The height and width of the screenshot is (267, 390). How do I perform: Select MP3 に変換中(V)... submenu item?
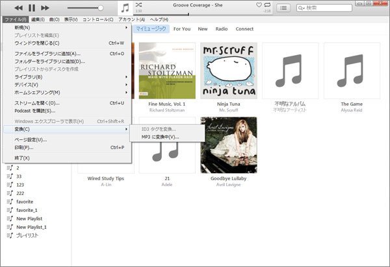[x=167, y=137]
